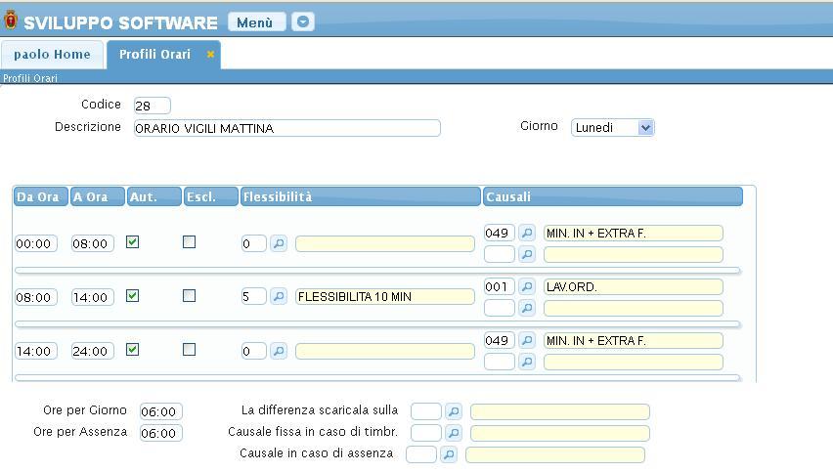Click the lookup icon beside causale 001
The height and width of the screenshot is (472, 833).
click(527, 286)
